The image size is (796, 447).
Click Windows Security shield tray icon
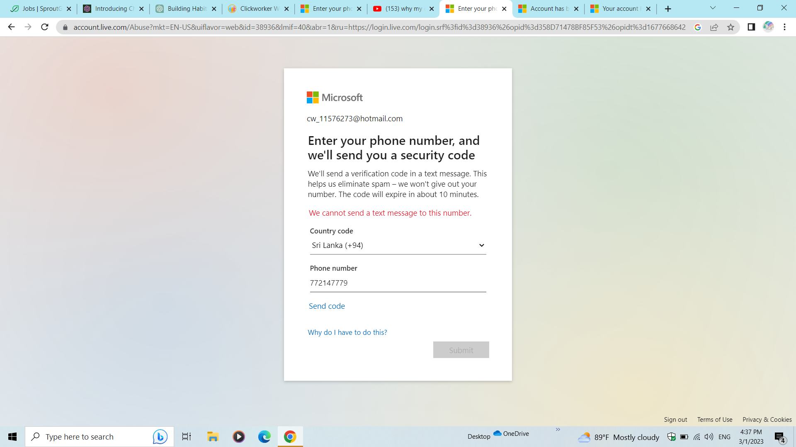point(672,437)
